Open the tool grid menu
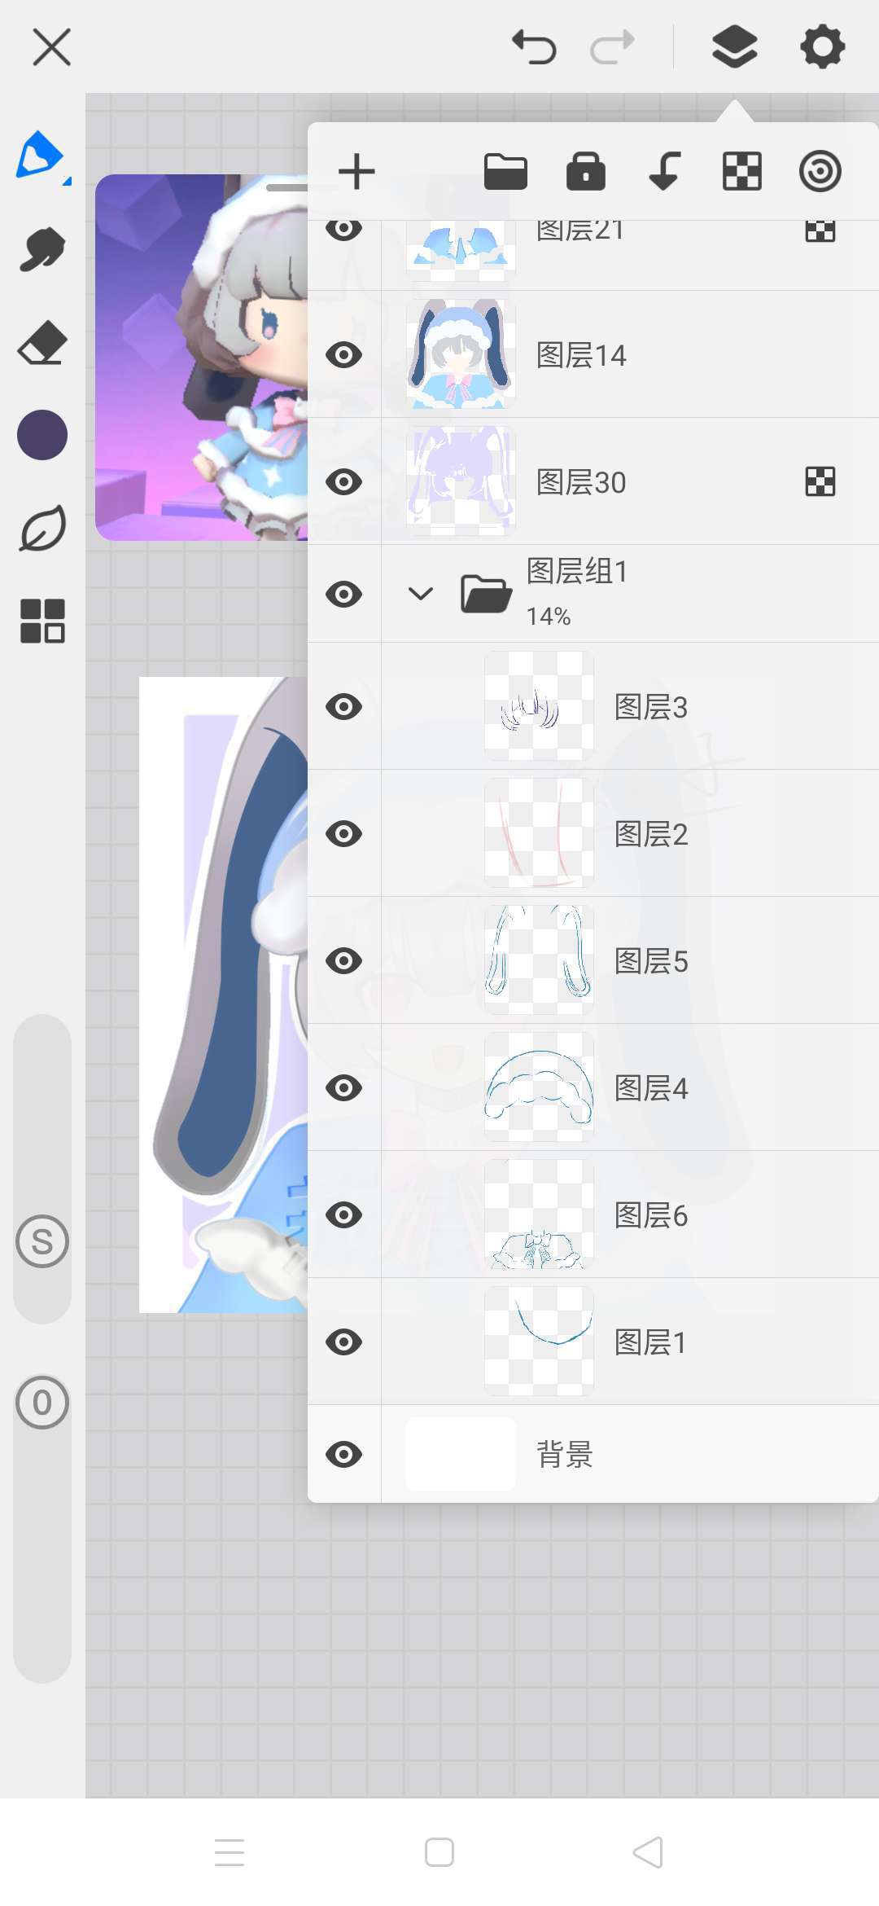Screen dimensions: 879x1906 point(42,621)
